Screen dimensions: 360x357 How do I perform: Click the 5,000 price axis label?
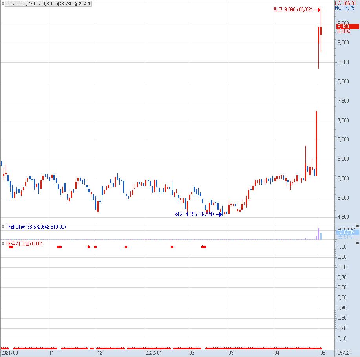pyautogui.click(x=343, y=198)
